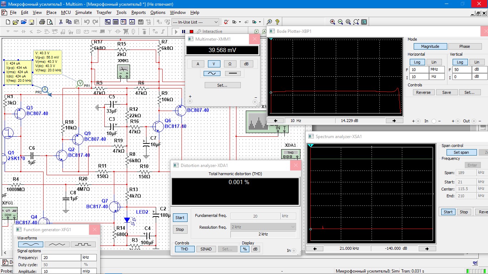Click the Print icon in toolbar
Image resolution: width=488 pixels, height=274 pixels.
[42, 22]
